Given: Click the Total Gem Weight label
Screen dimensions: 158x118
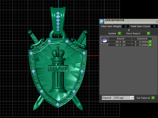Looking at the screenshot, I should point(111,27).
